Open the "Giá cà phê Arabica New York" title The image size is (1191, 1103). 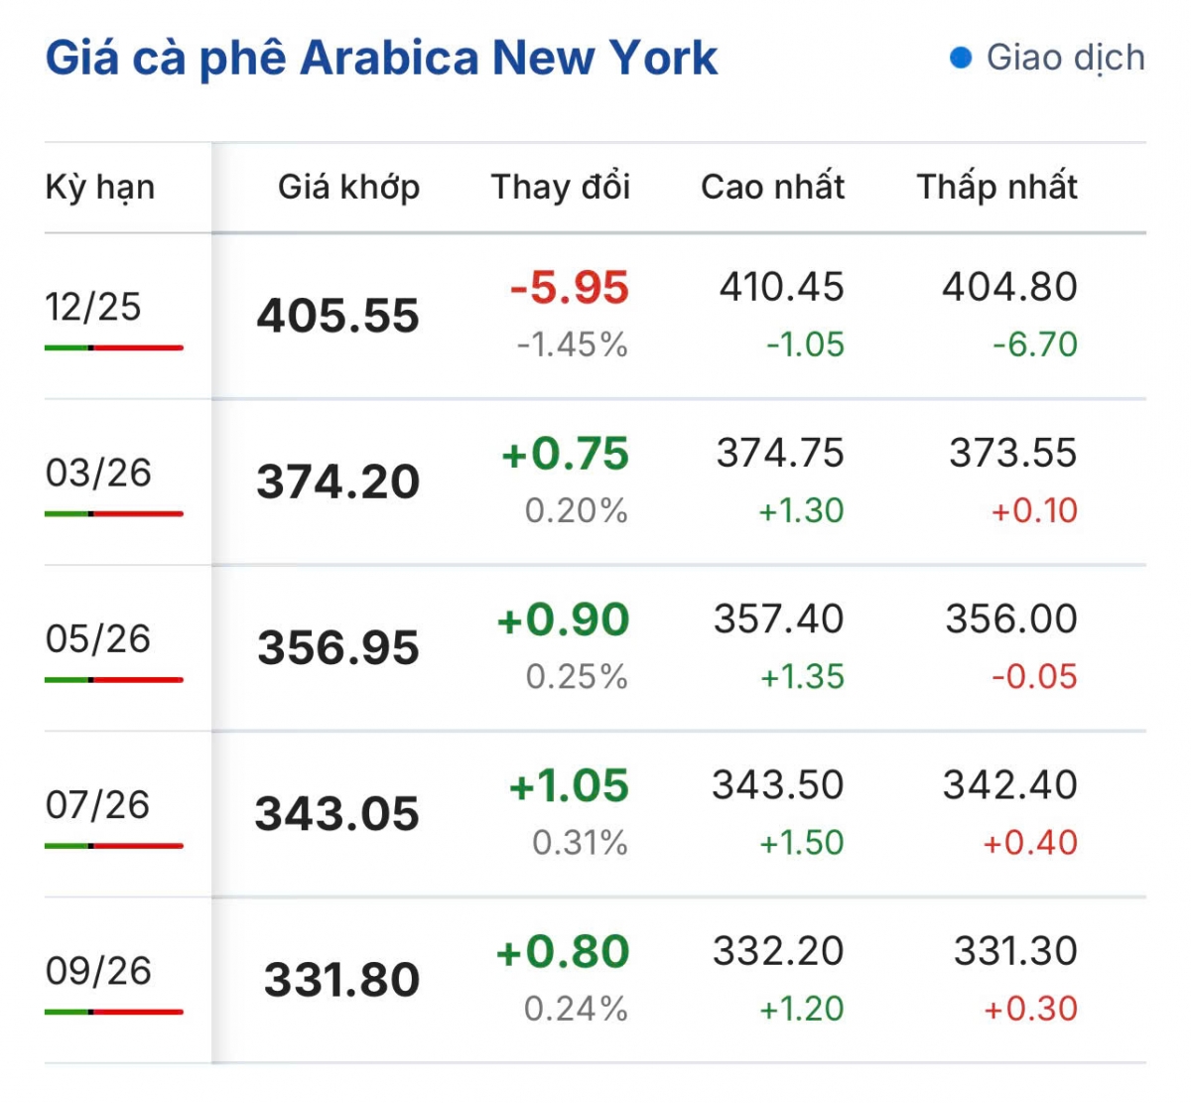click(x=381, y=58)
